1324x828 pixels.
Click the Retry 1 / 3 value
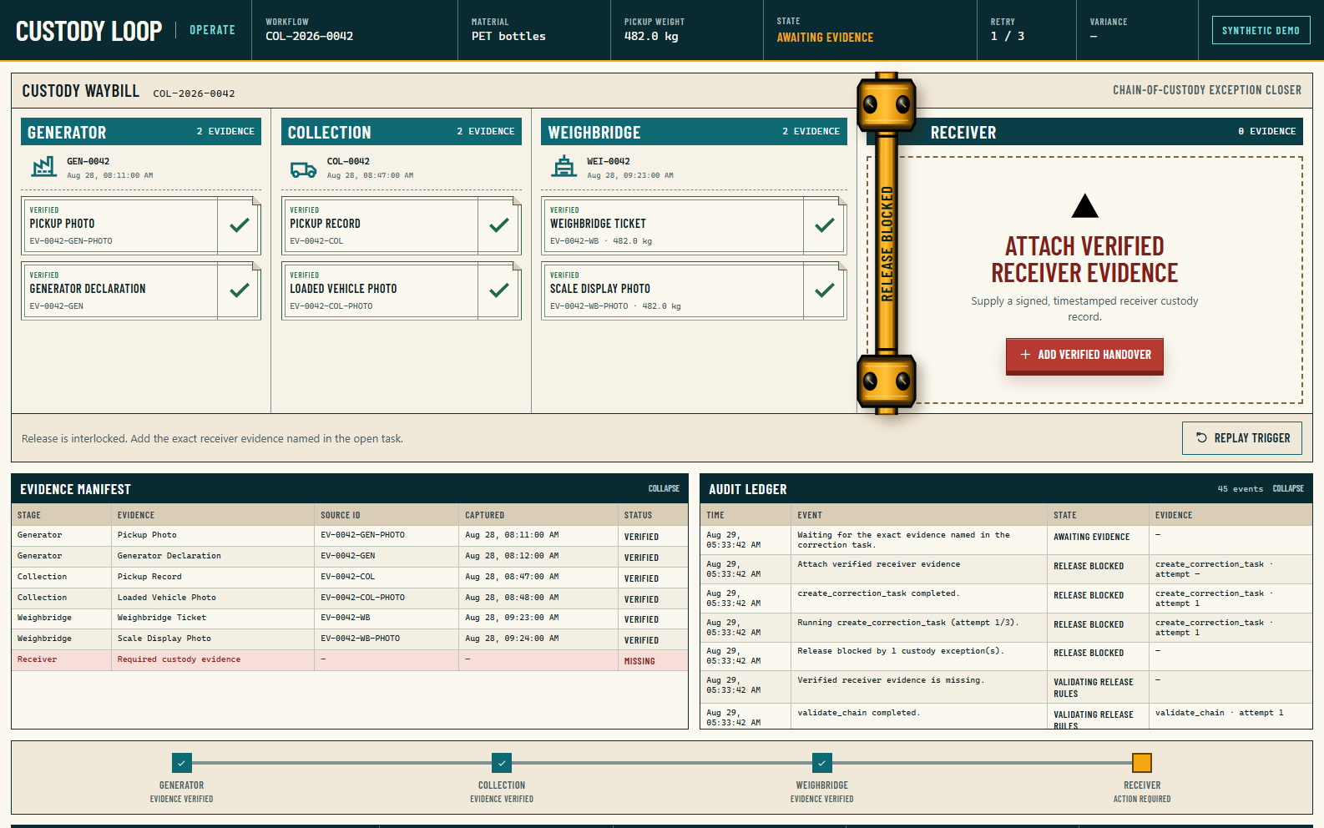tap(1008, 37)
